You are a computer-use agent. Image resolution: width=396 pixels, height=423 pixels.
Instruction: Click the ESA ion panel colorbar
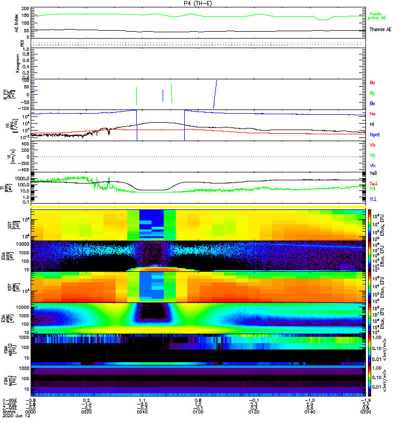point(370,256)
